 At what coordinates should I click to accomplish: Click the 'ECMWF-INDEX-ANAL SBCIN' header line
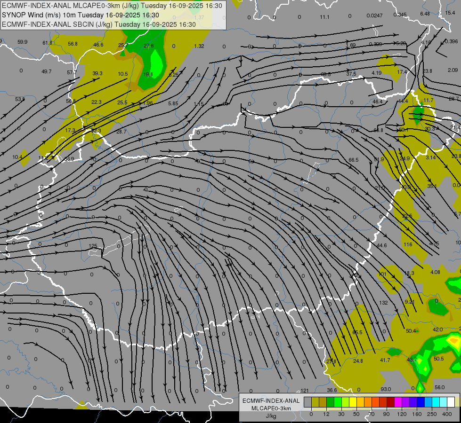(99, 24)
